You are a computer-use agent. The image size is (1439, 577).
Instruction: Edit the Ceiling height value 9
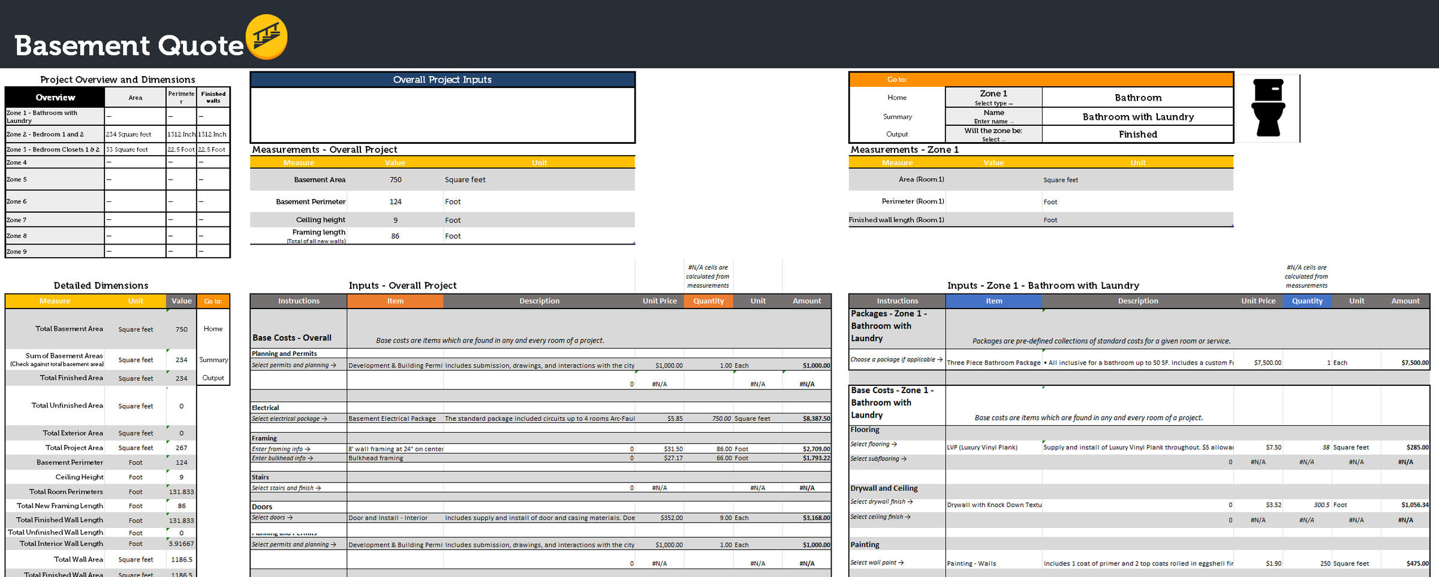coord(395,220)
